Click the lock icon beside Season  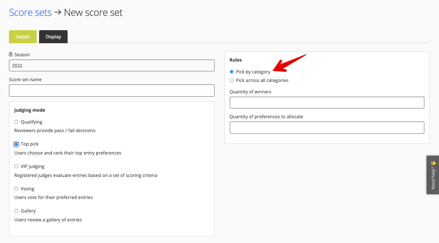[11, 54]
